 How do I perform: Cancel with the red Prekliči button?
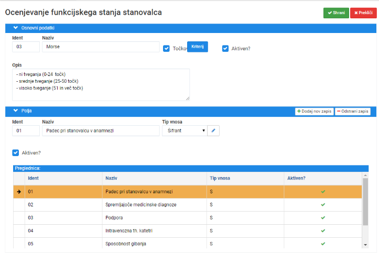[363, 13]
